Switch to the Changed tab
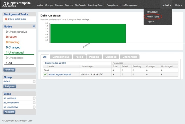 111,57
